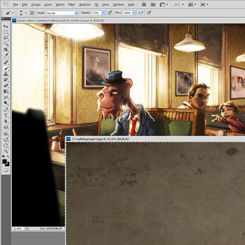Reset default foreground and background colors

[4, 156]
